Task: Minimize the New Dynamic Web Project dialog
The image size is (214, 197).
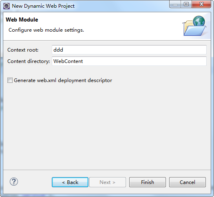Action: [x=175, y=4]
